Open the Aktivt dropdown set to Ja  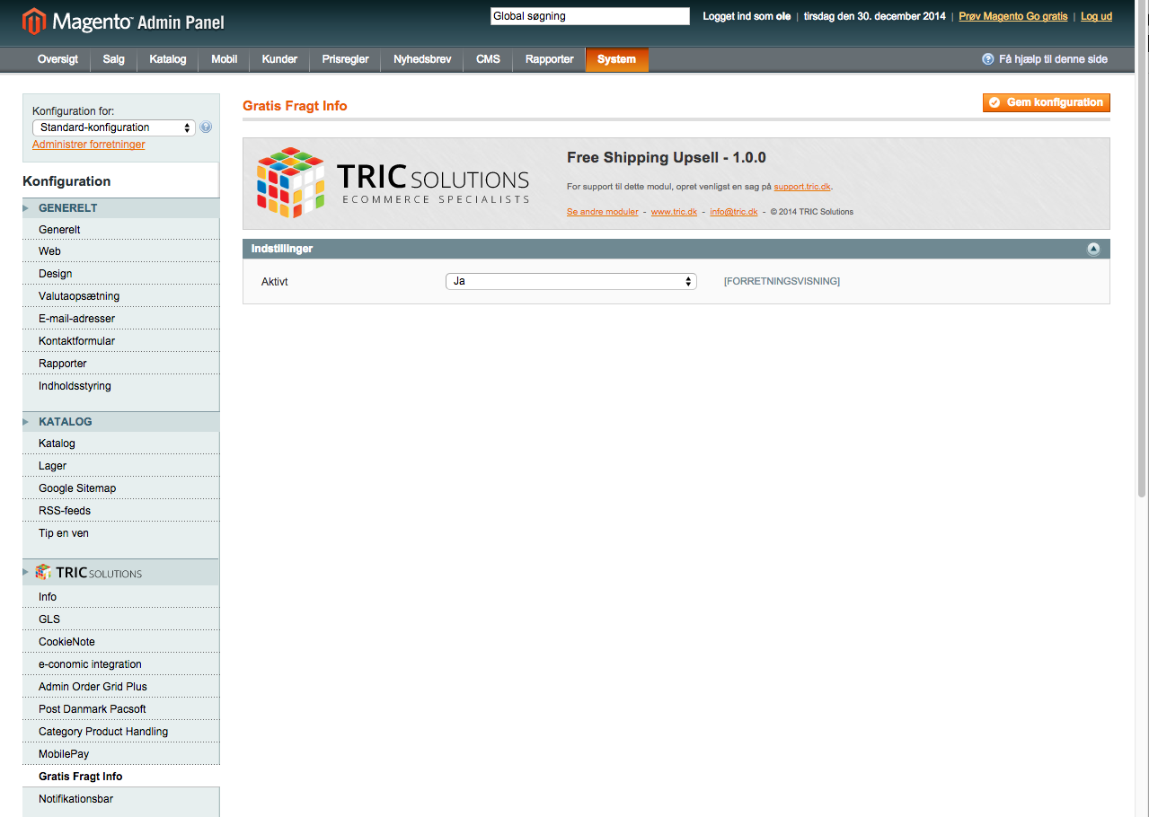click(571, 282)
